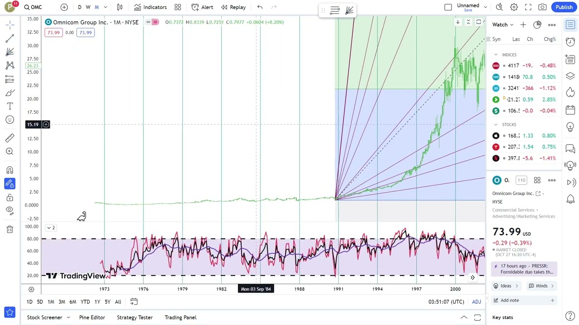This screenshot has height=325, width=579.
Task: Open the Trading Panel tab
Action: point(180,318)
